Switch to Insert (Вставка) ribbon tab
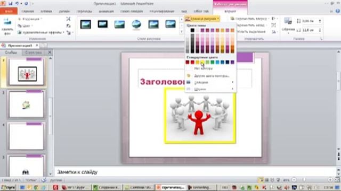Image resolution: width=341 pixels, height=191 pixels. click(x=46, y=11)
